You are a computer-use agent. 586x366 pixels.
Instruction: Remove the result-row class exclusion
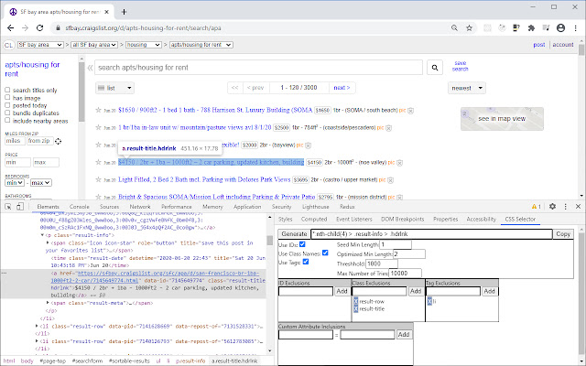(x=356, y=301)
